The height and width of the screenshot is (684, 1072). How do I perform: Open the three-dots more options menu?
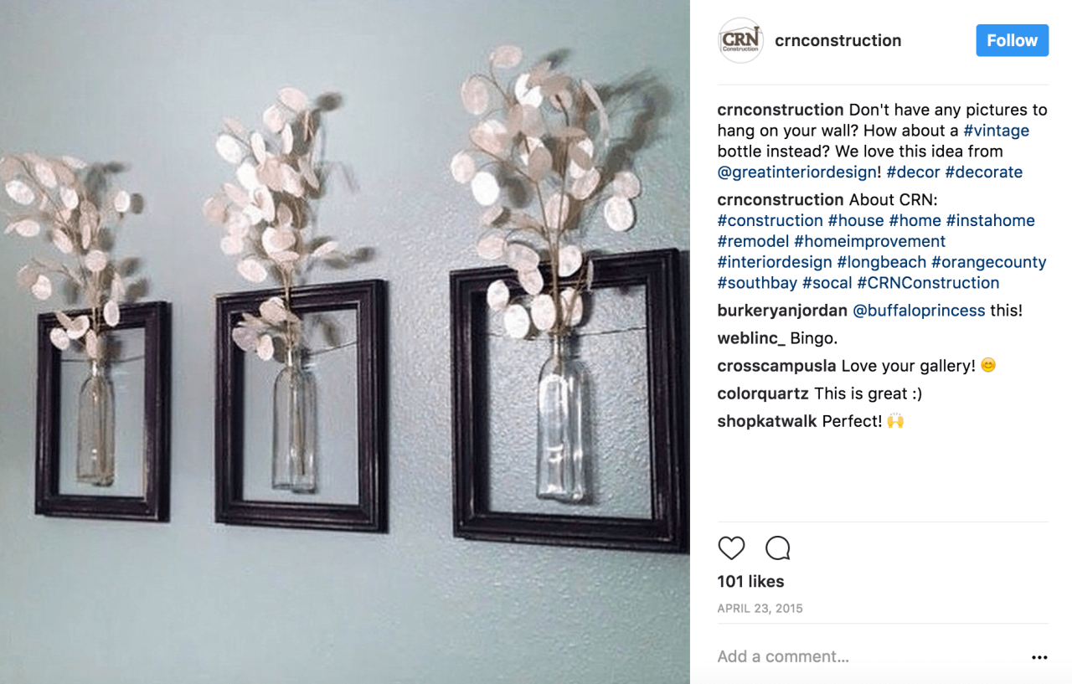[1039, 657]
